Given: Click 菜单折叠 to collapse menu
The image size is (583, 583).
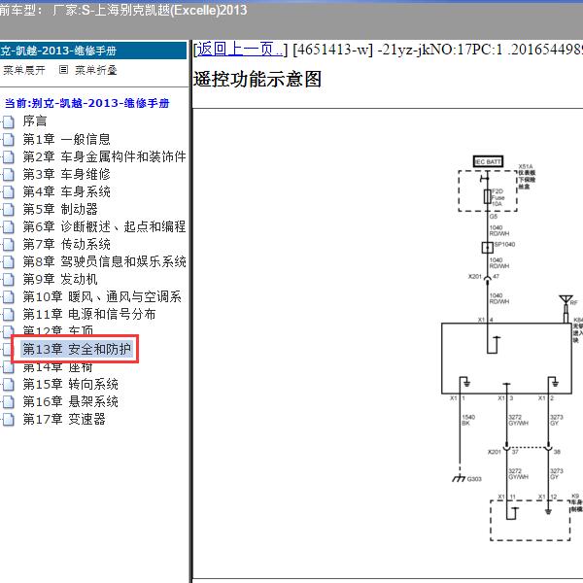Looking at the screenshot, I should (x=96, y=70).
